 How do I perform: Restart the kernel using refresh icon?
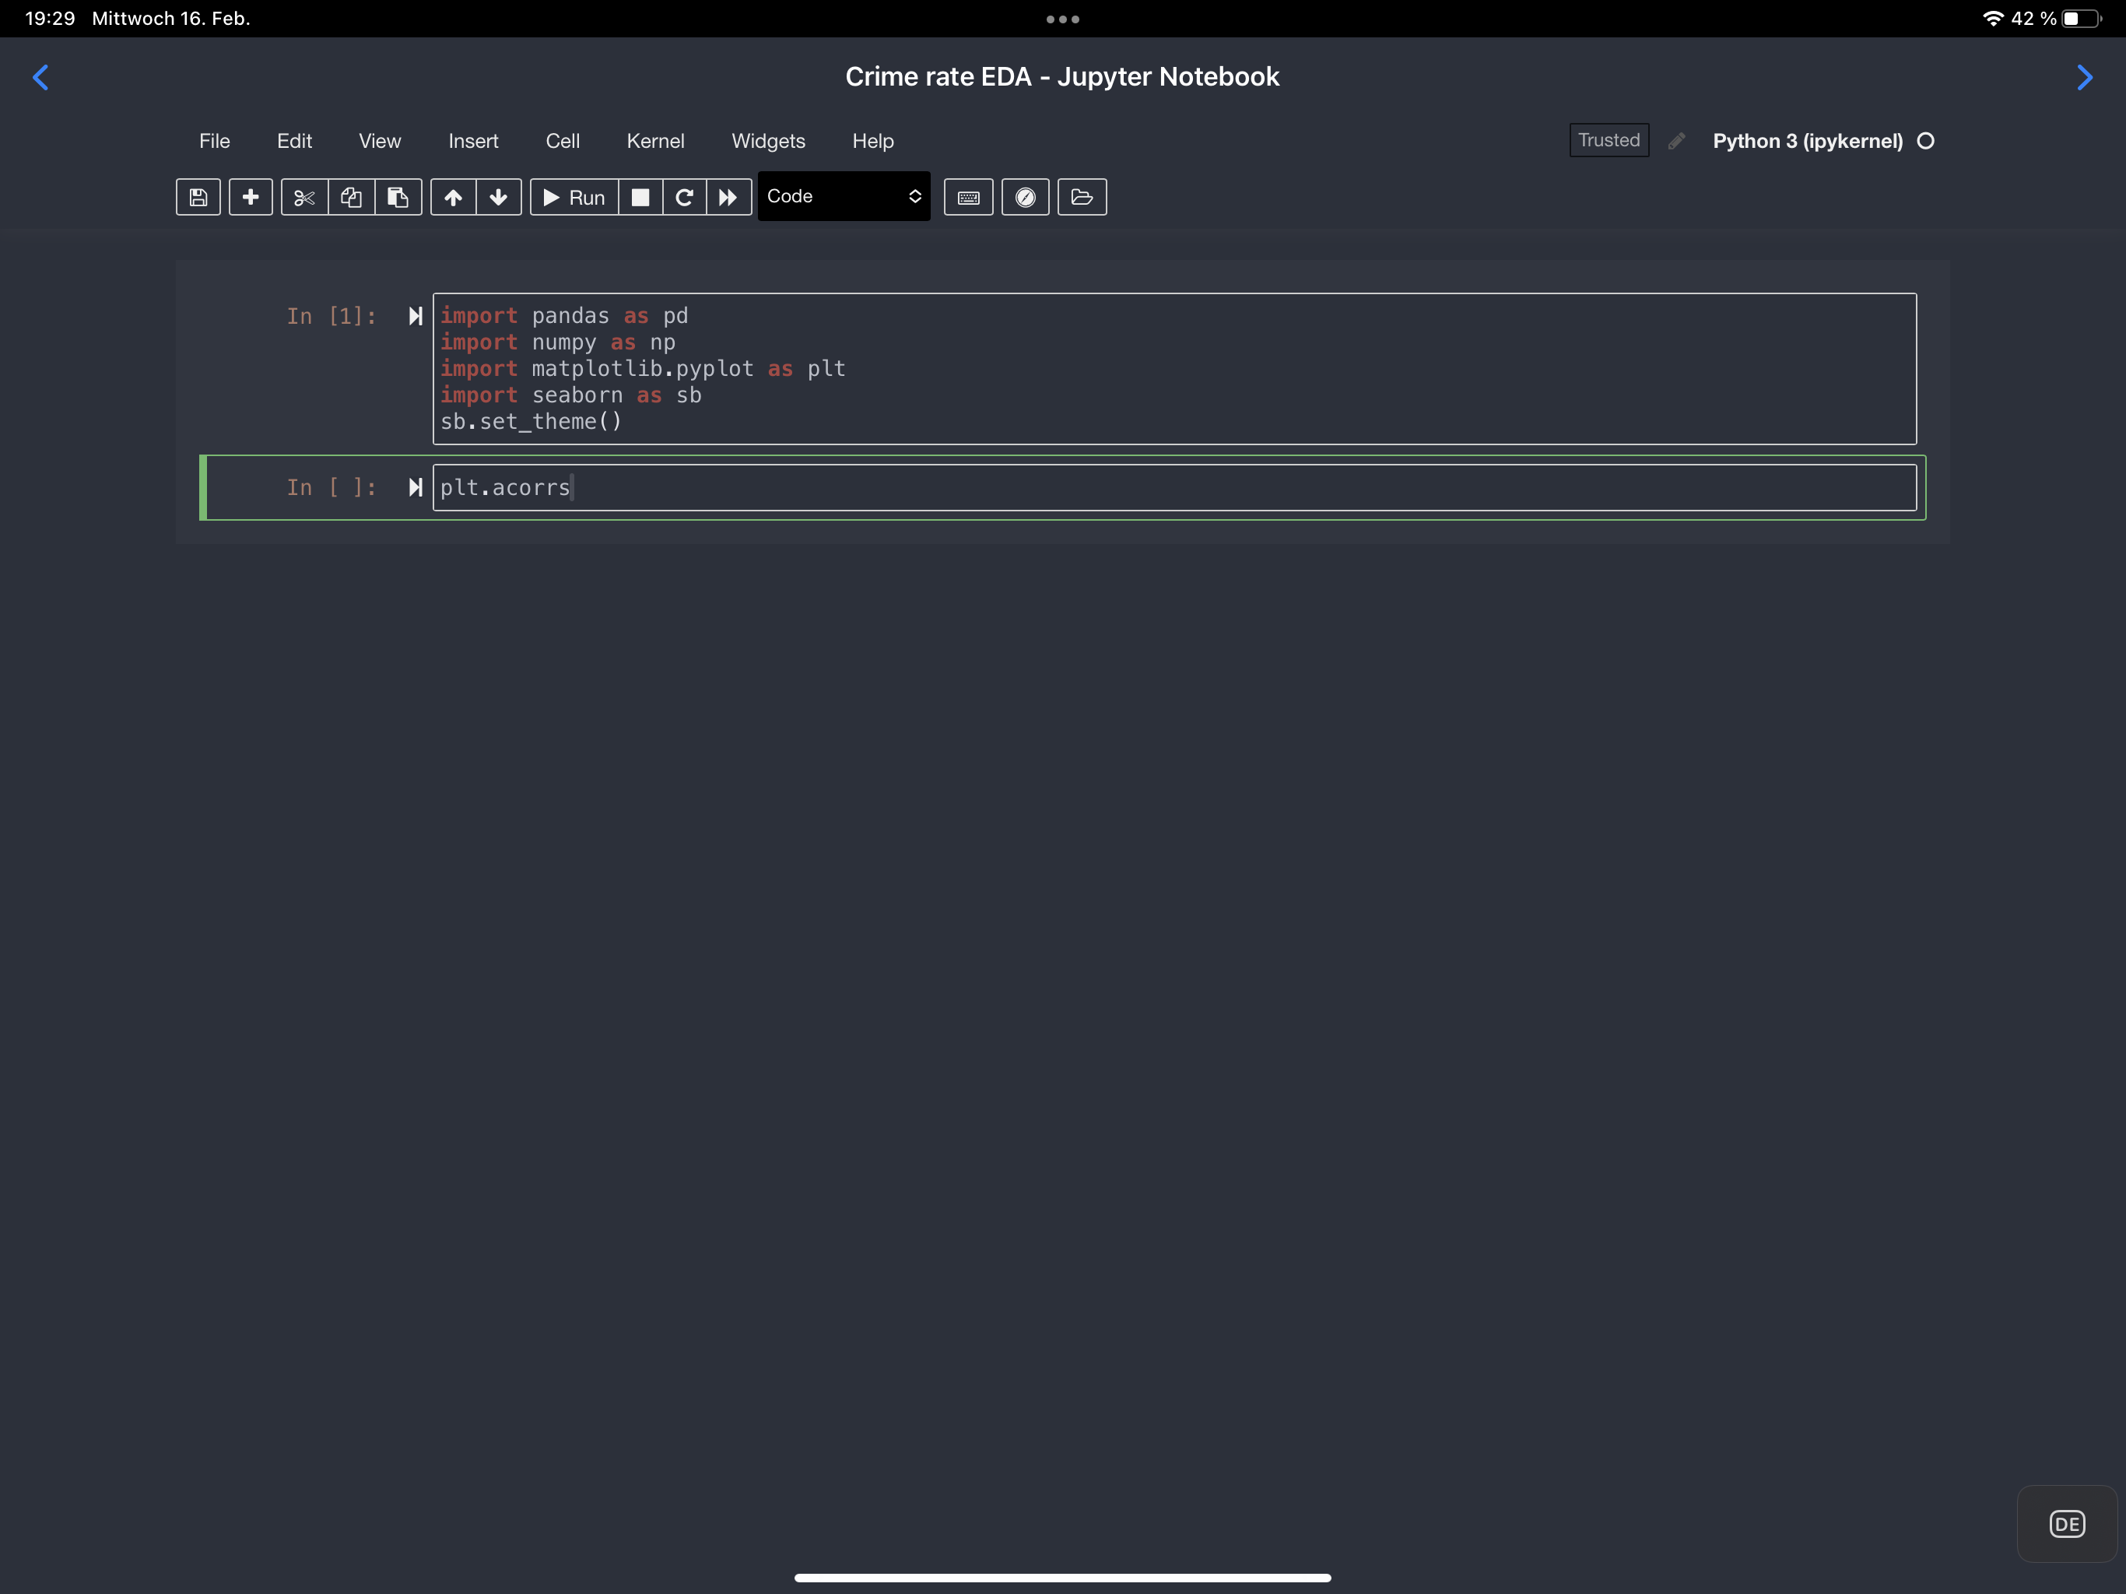(684, 197)
